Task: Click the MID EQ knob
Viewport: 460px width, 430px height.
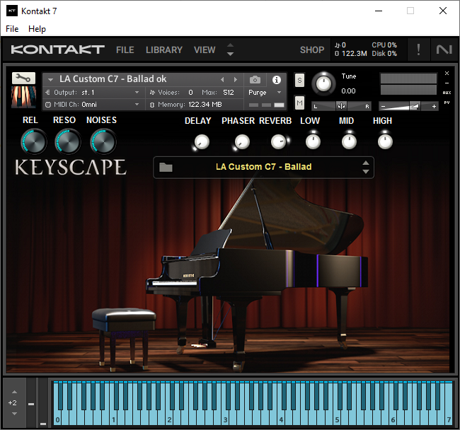Action: (x=349, y=142)
